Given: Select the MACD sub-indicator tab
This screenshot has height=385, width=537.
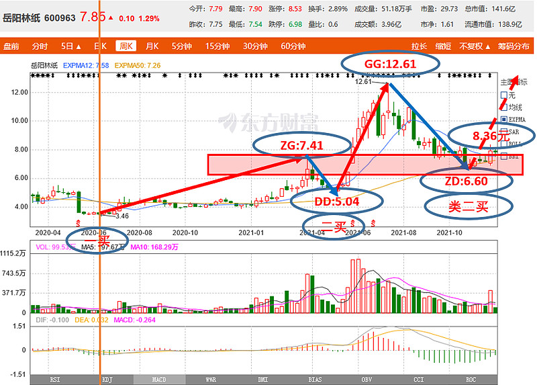Looking at the screenshot, I should pyautogui.click(x=159, y=380).
